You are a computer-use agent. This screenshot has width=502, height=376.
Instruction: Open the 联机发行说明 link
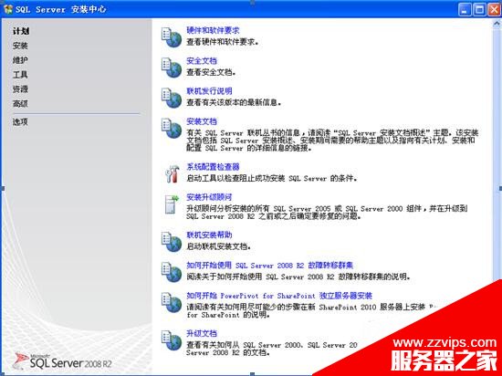click(209, 91)
